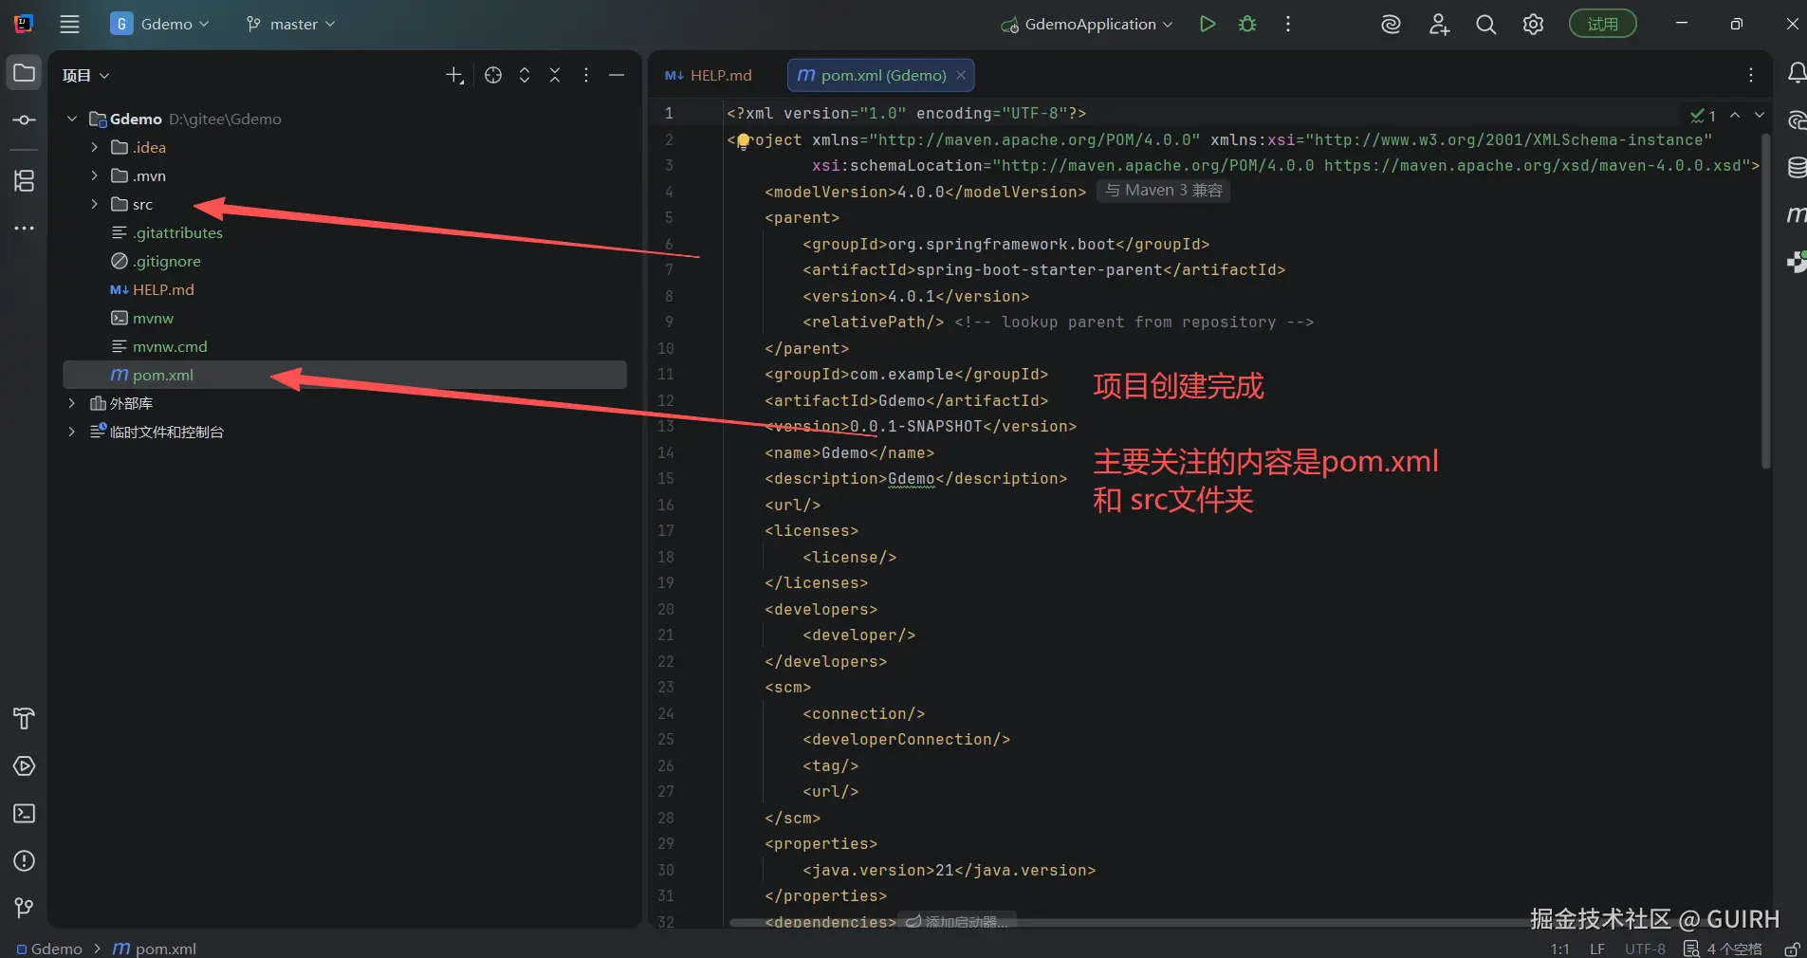Image resolution: width=1807 pixels, height=958 pixels.
Task: Expand the .mvn folder
Action: (x=94, y=175)
